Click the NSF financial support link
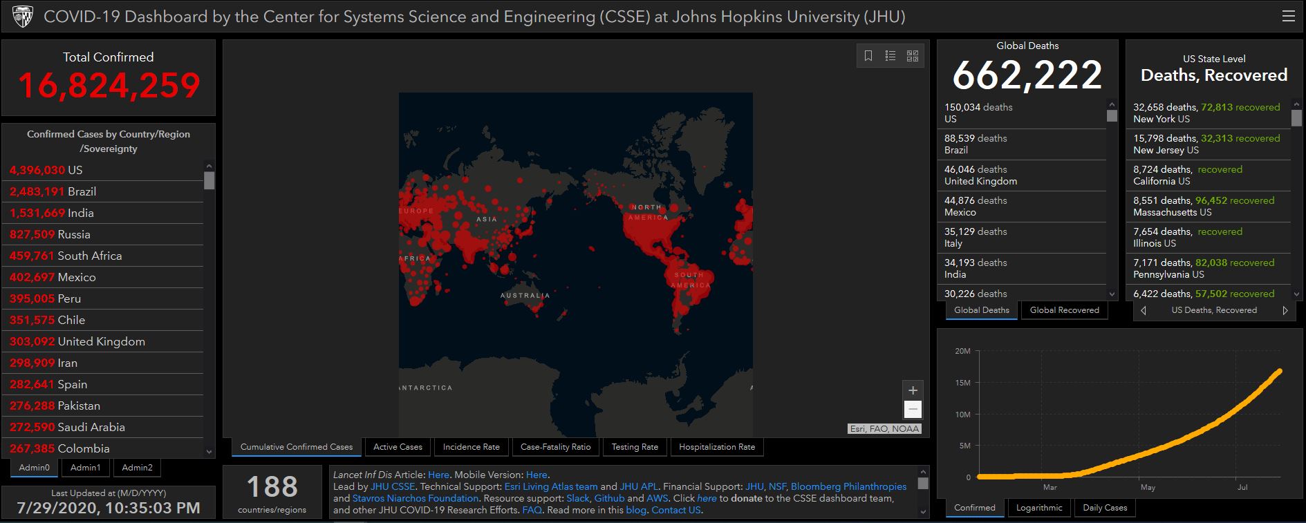The width and height of the screenshot is (1306, 523). (x=777, y=486)
